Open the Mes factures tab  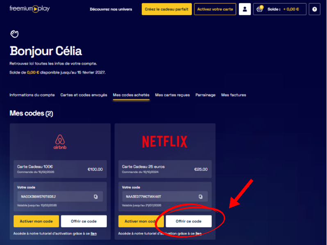point(234,95)
